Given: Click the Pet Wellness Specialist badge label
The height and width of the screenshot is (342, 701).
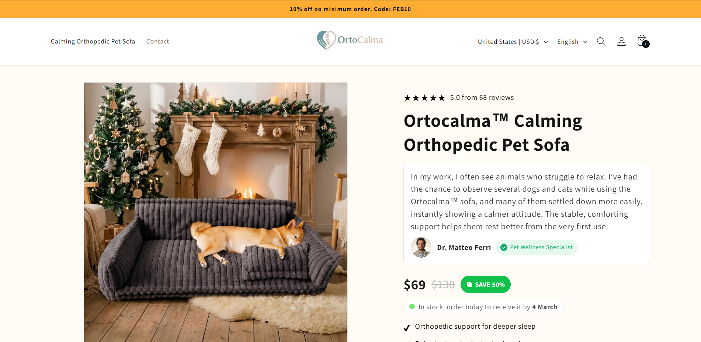Looking at the screenshot, I should pyautogui.click(x=541, y=247).
